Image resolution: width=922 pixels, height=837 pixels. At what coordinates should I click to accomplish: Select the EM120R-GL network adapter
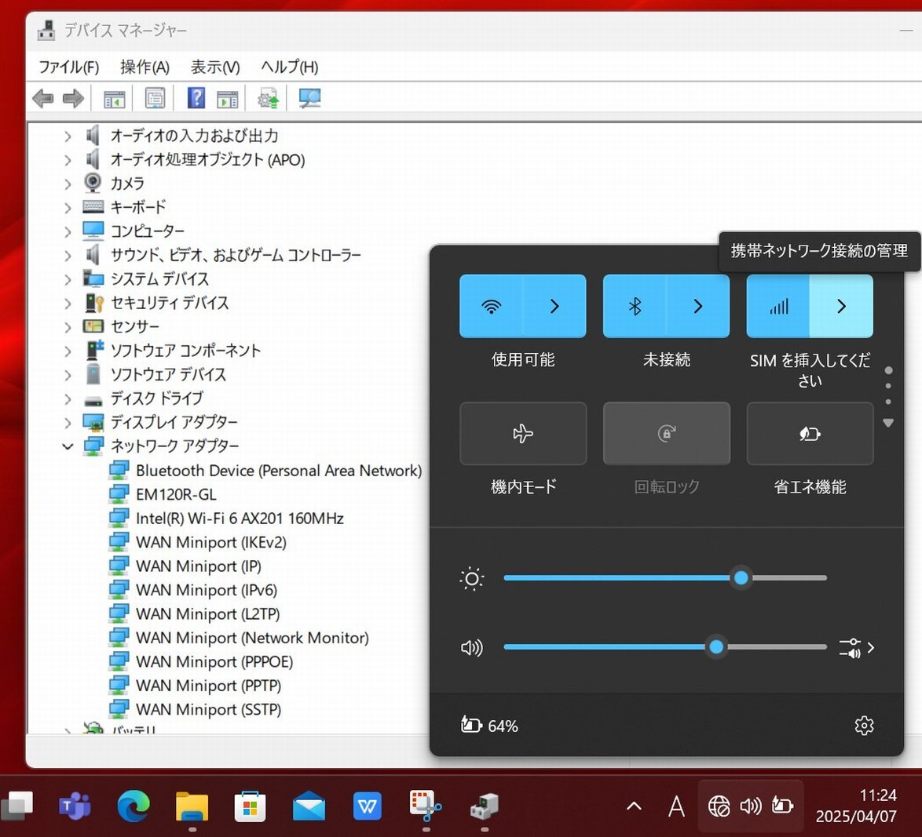[176, 494]
